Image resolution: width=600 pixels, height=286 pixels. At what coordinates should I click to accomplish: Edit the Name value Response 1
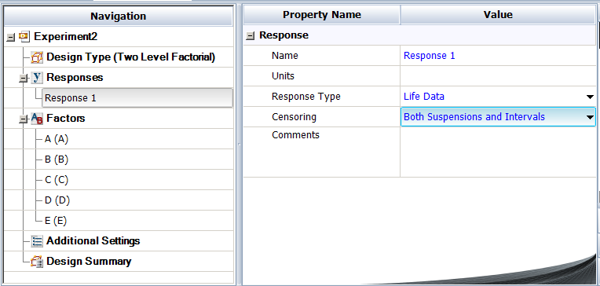(498, 56)
